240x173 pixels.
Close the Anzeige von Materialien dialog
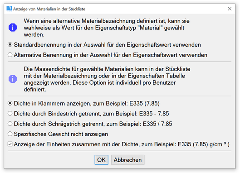[230, 9]
